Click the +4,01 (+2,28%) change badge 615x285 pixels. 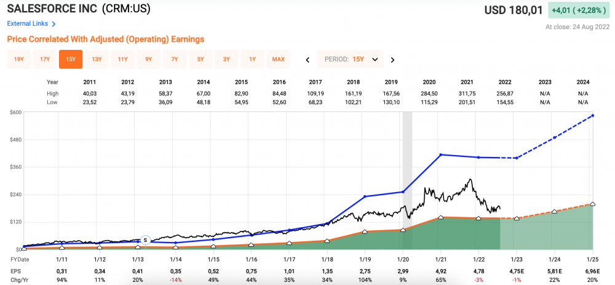pyautogui.click(x=579, y=10)
